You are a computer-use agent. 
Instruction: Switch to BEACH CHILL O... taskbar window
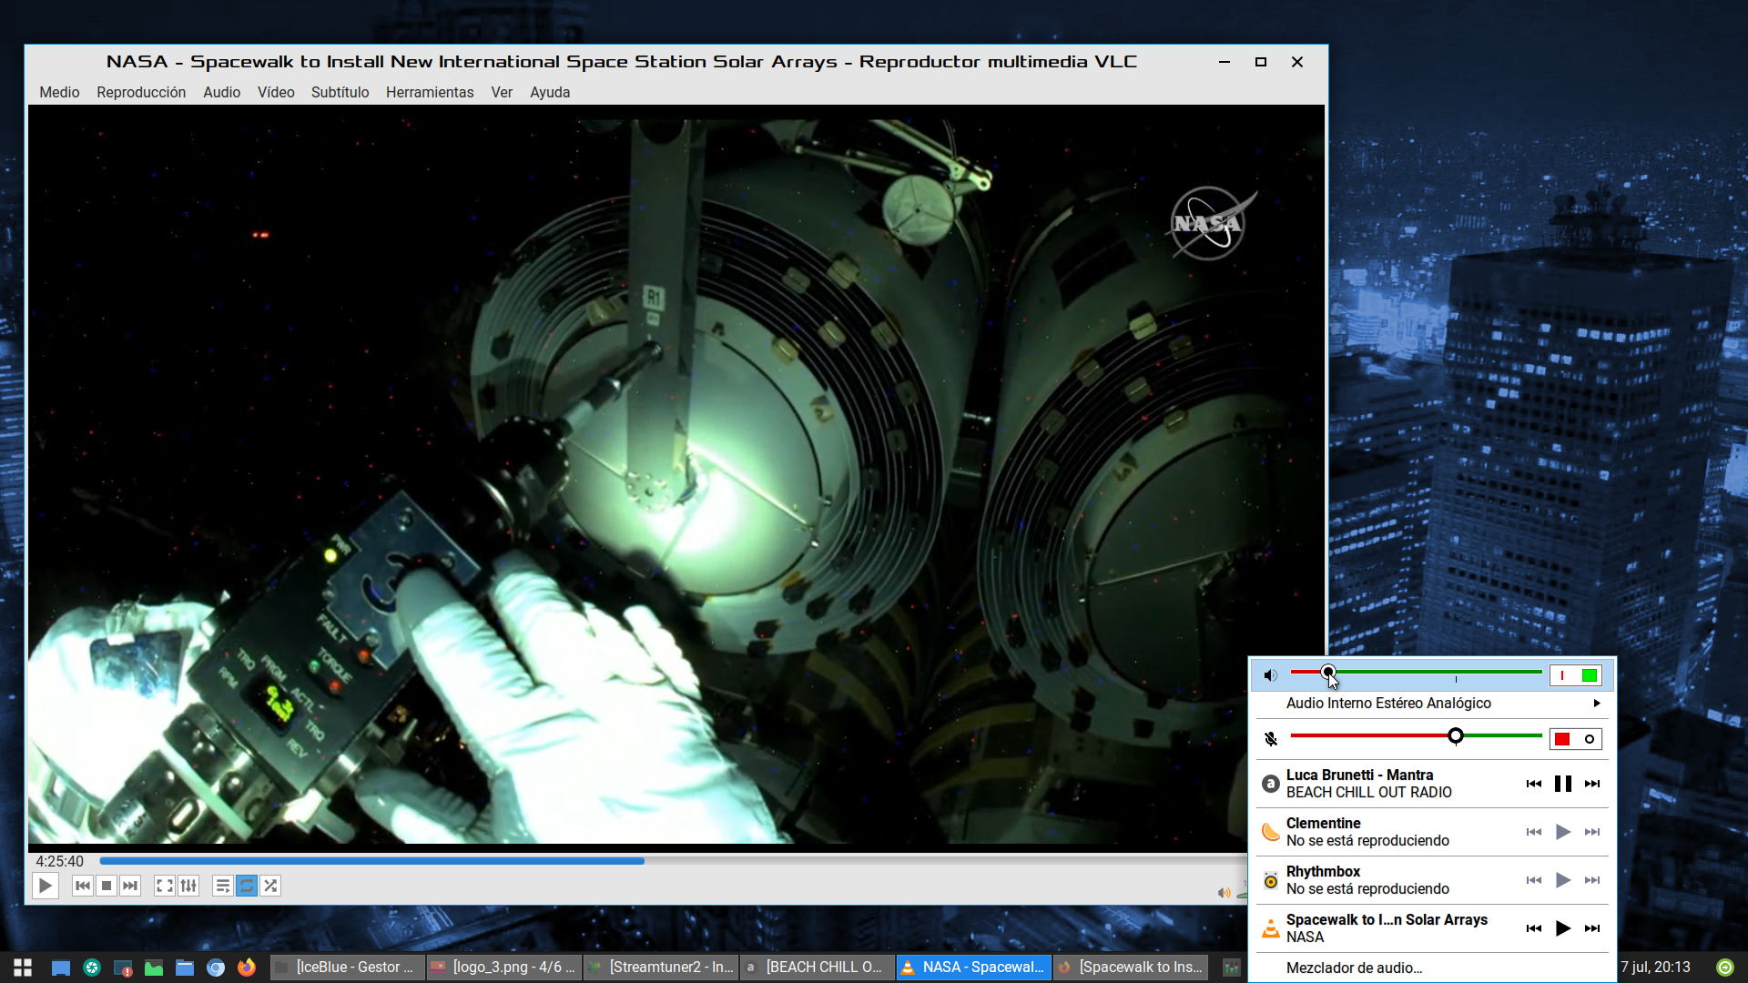[818, 968]
